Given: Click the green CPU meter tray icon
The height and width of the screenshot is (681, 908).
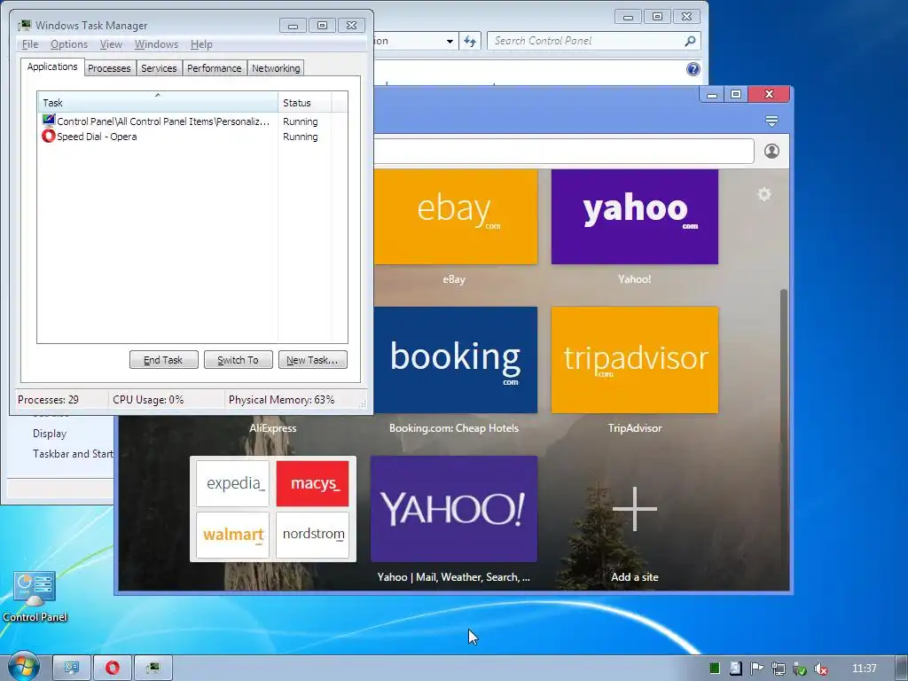Looking at the screenshot, I should coord(715,669).
